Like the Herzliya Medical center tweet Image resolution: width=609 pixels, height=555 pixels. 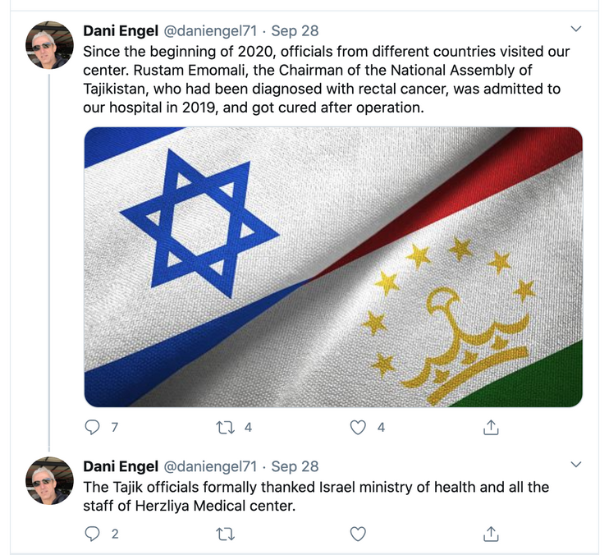[x=358, y=534]
